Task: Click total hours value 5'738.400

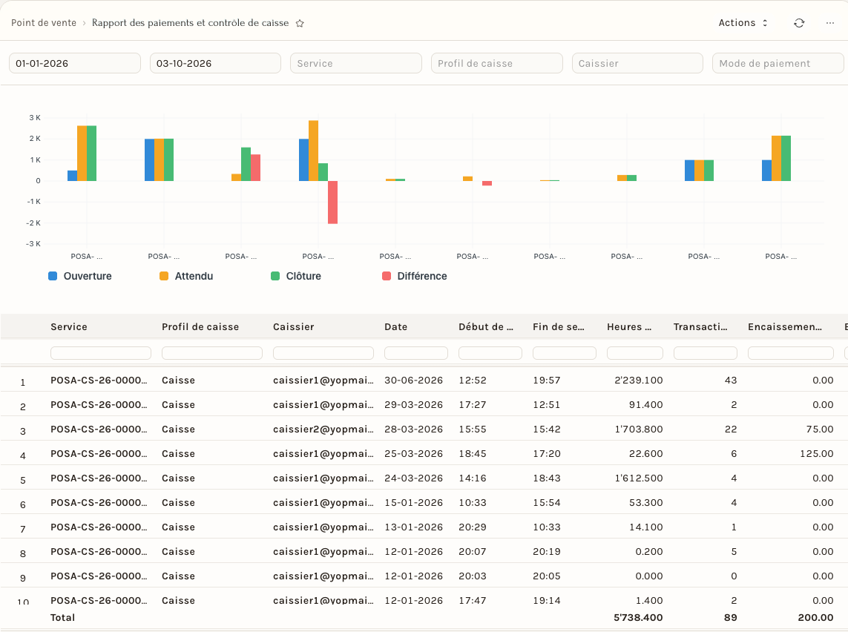Action: click(x=638, y=617)
